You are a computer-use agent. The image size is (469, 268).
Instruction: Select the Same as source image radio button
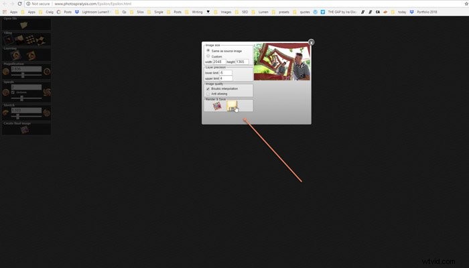click(208, 50)
